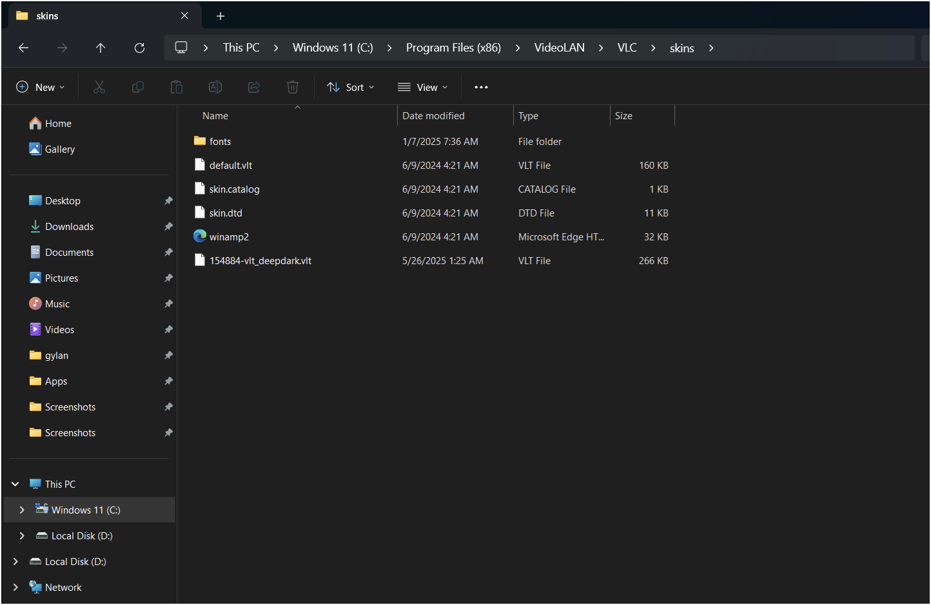This screenshot has width=931, height=605.
Task: Click VLC breadcrumb
Action: (x=627, y=48)
